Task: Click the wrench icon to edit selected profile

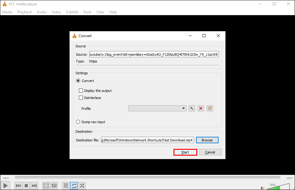Action: pos(192,108)
